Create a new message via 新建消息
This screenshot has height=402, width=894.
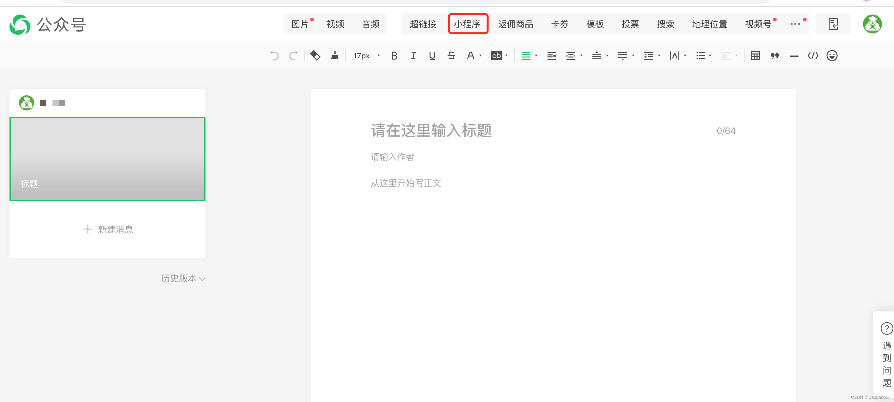pos(108,229)
